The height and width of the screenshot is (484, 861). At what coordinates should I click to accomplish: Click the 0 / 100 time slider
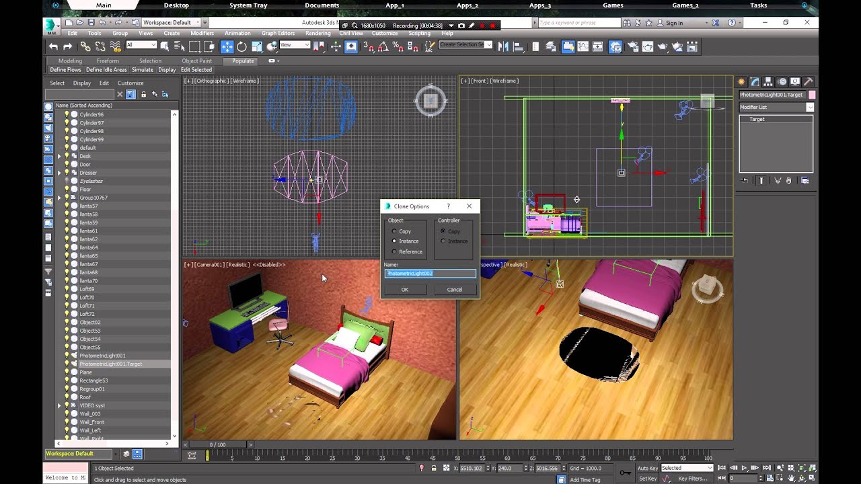click(x=218, y=444)
